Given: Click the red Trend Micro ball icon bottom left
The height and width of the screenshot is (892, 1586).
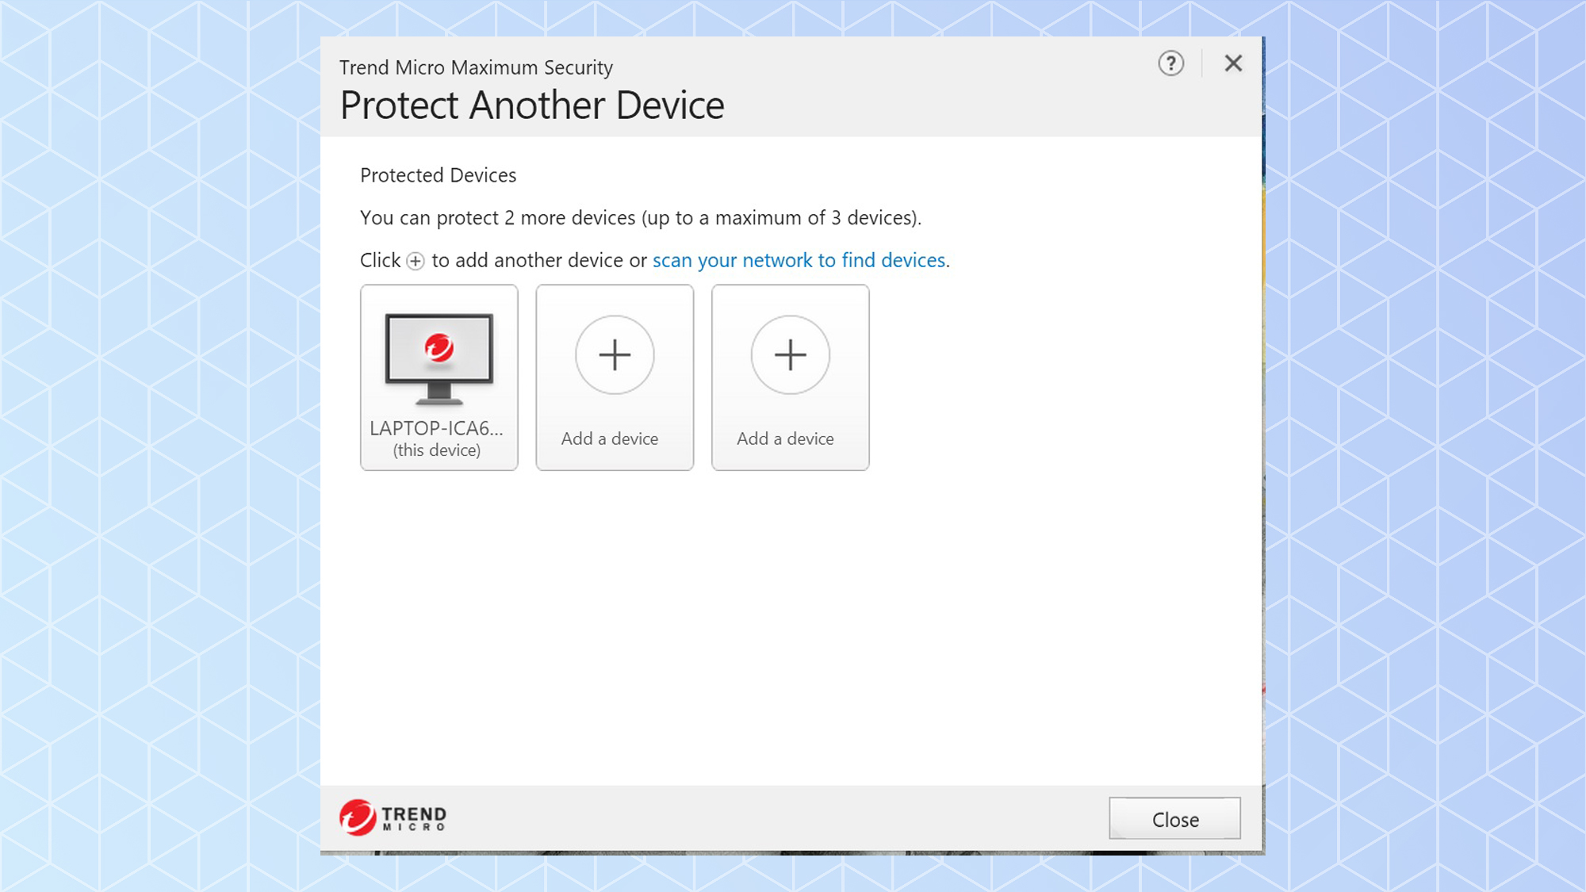Looking at the screenshot, I should click(357, 817).
